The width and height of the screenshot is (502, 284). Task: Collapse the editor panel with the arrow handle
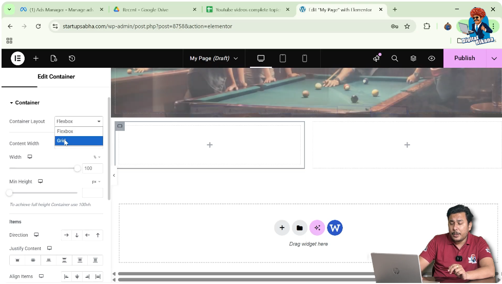[x=114, y=176]
